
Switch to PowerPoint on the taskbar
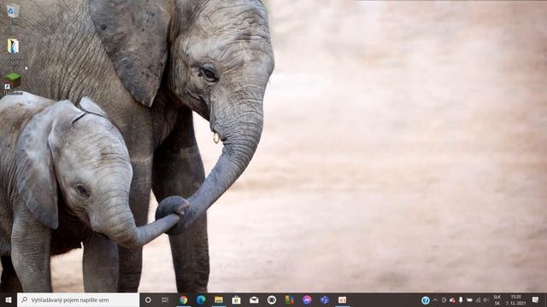tap(342, 299)
